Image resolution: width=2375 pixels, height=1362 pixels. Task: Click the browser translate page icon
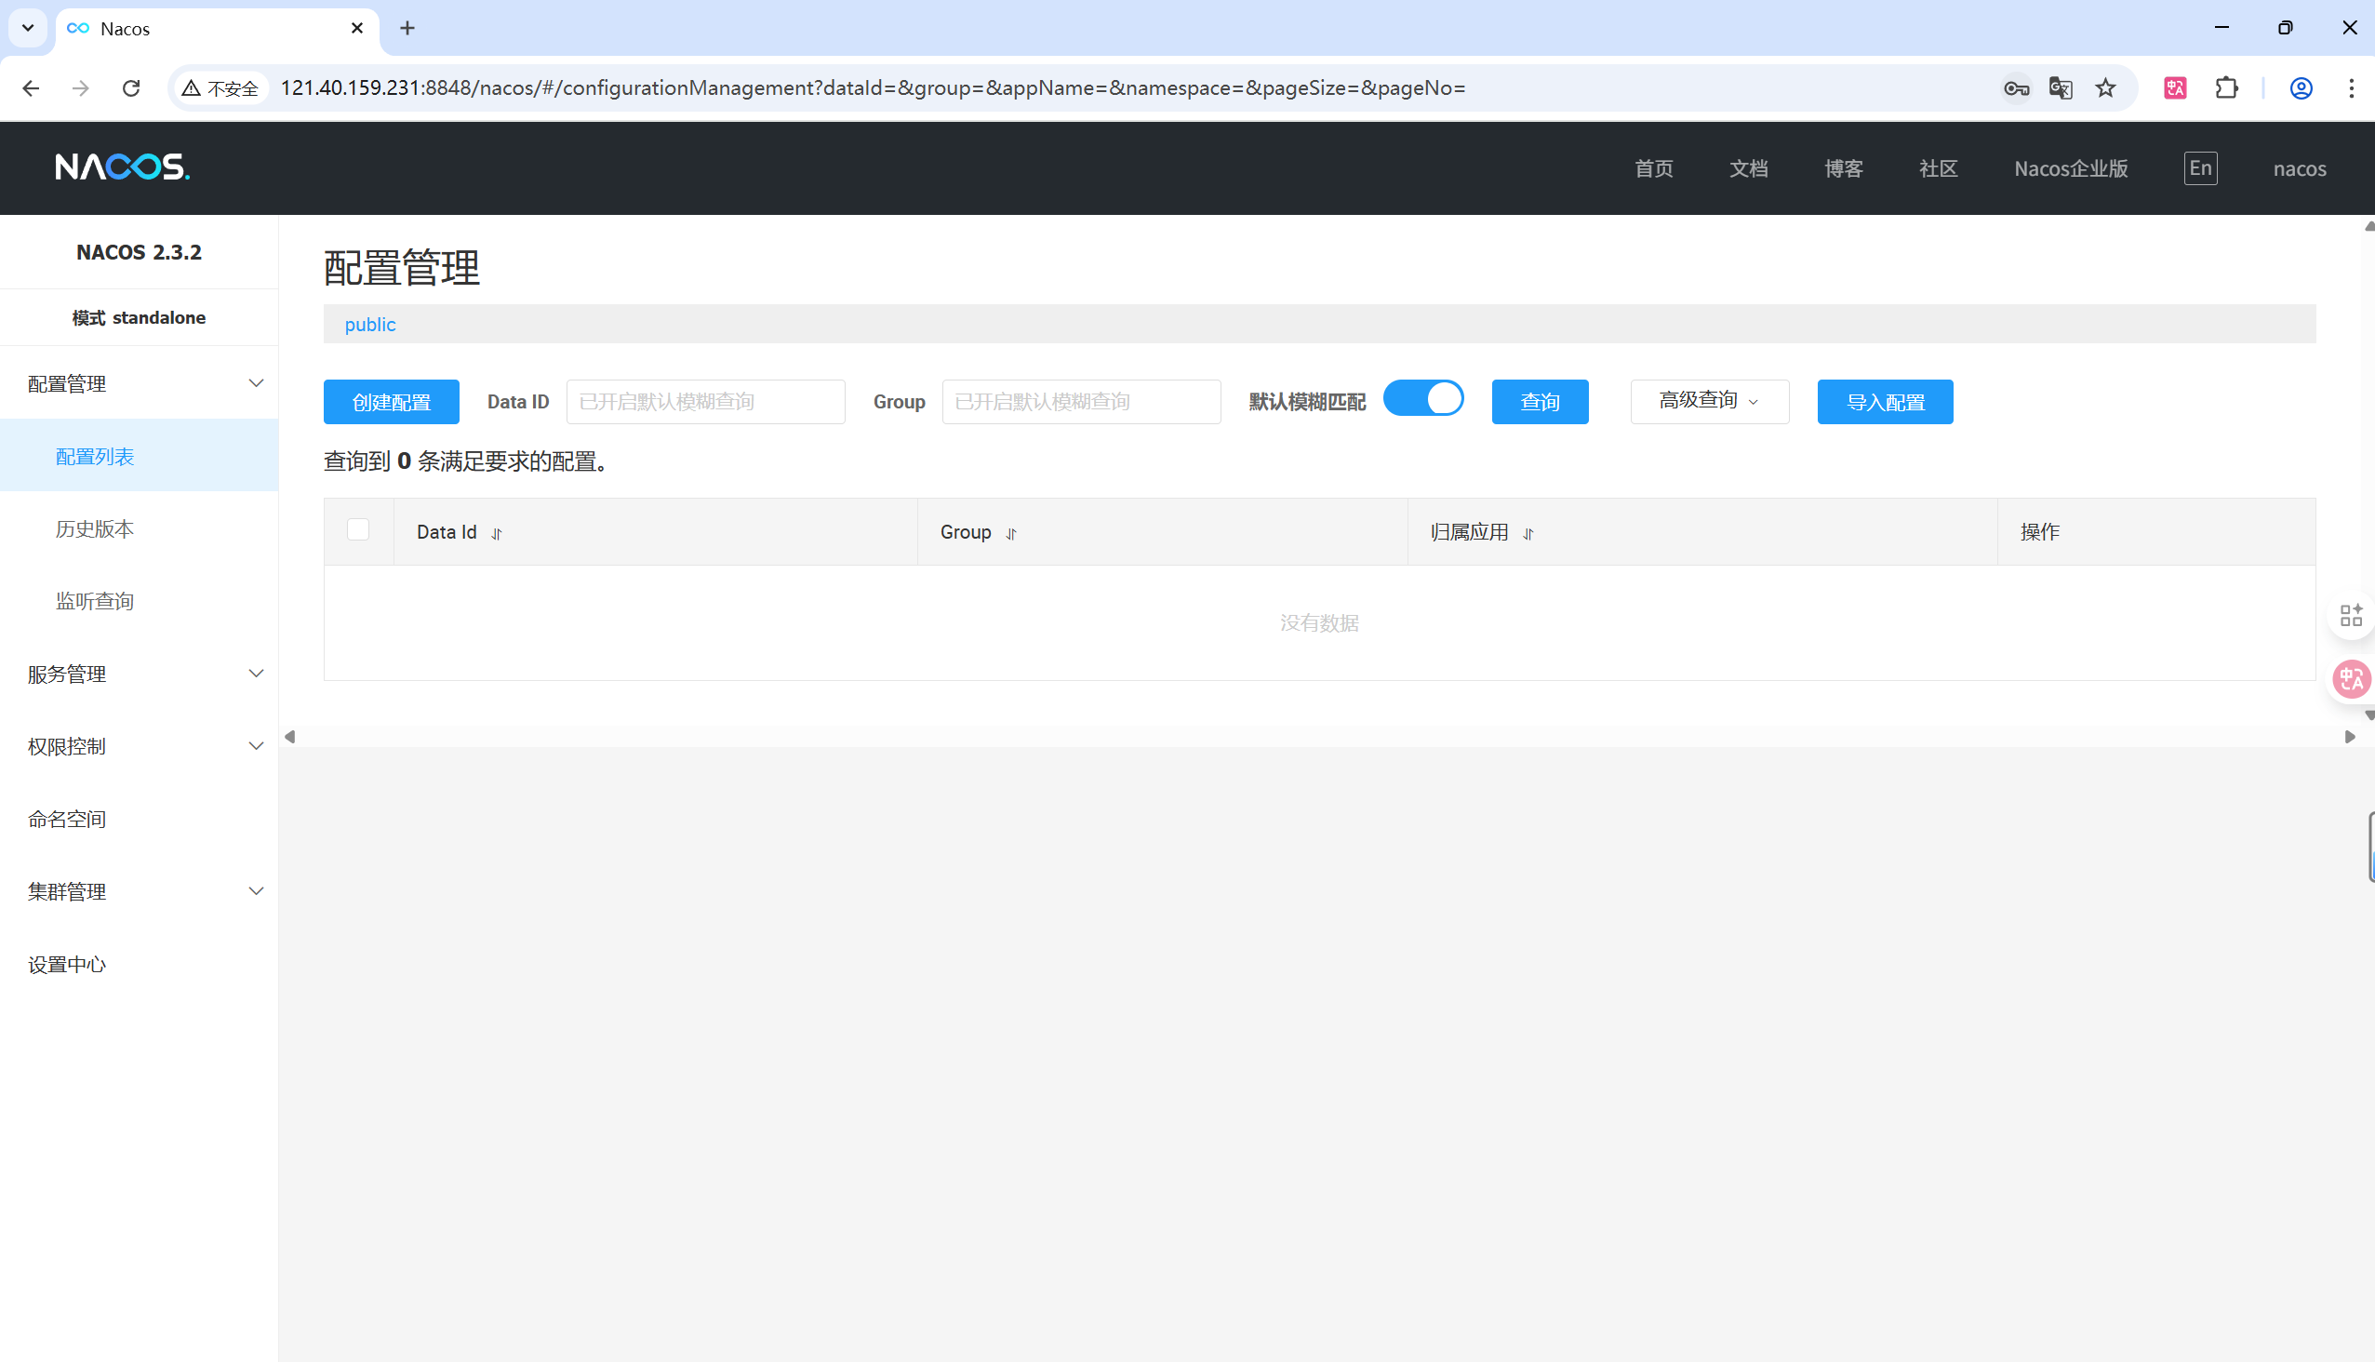point(2060,88)
